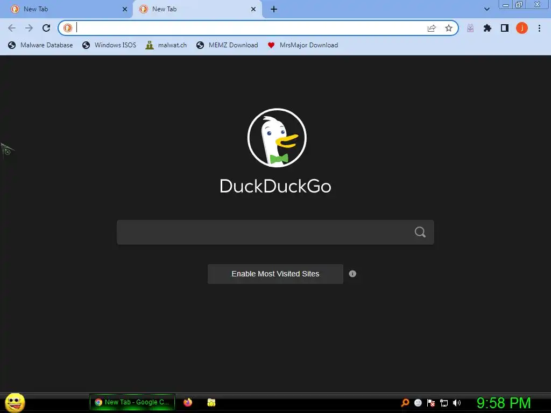Open the MrsMajor Download bookmark
Viewport: 551px width, 413px height.
coord(302,45)
